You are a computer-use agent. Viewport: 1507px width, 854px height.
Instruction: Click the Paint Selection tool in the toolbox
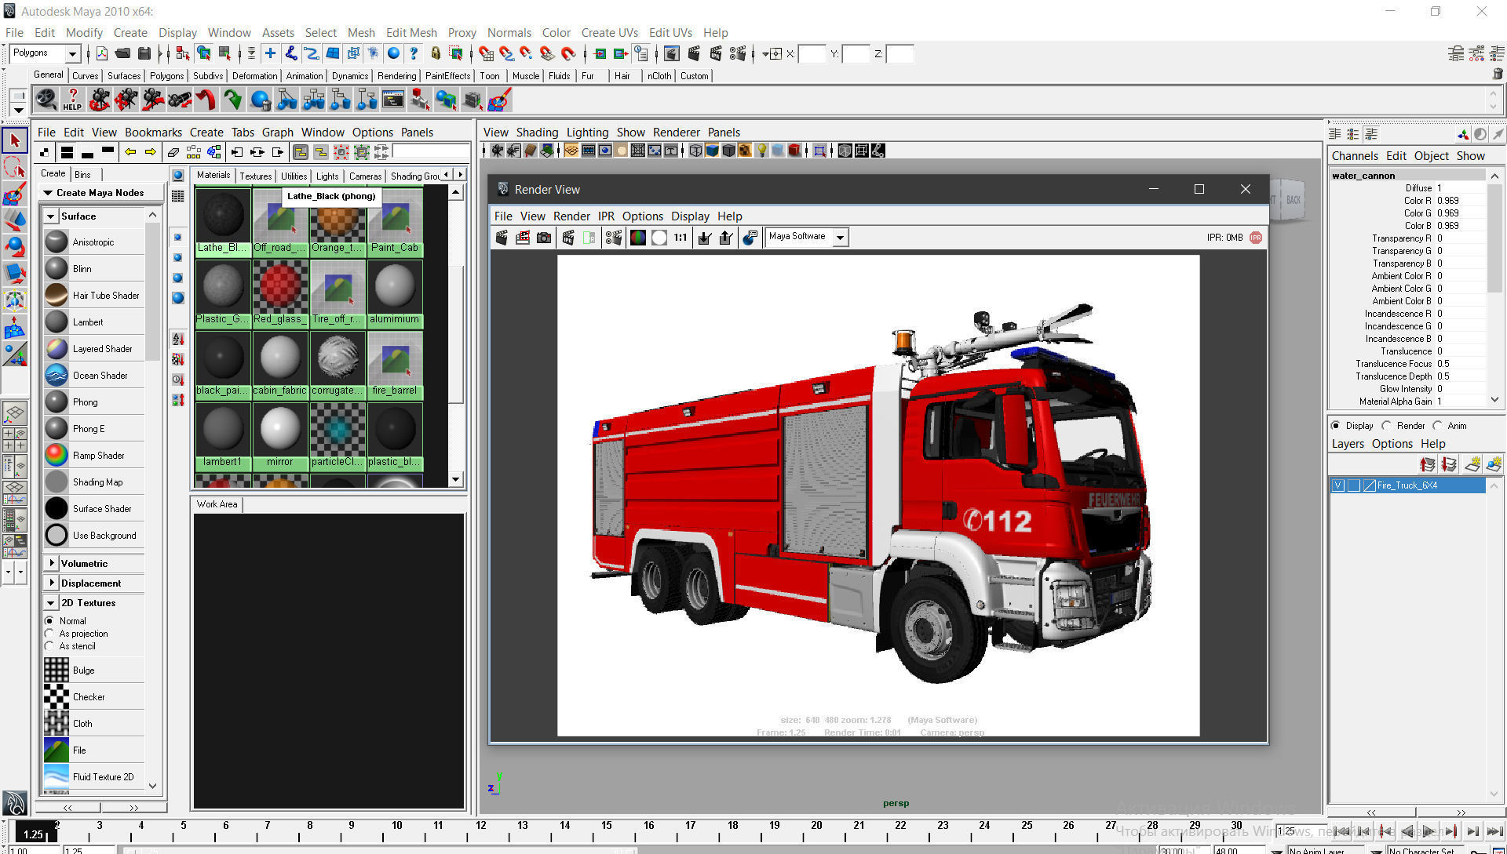(14, 194)
